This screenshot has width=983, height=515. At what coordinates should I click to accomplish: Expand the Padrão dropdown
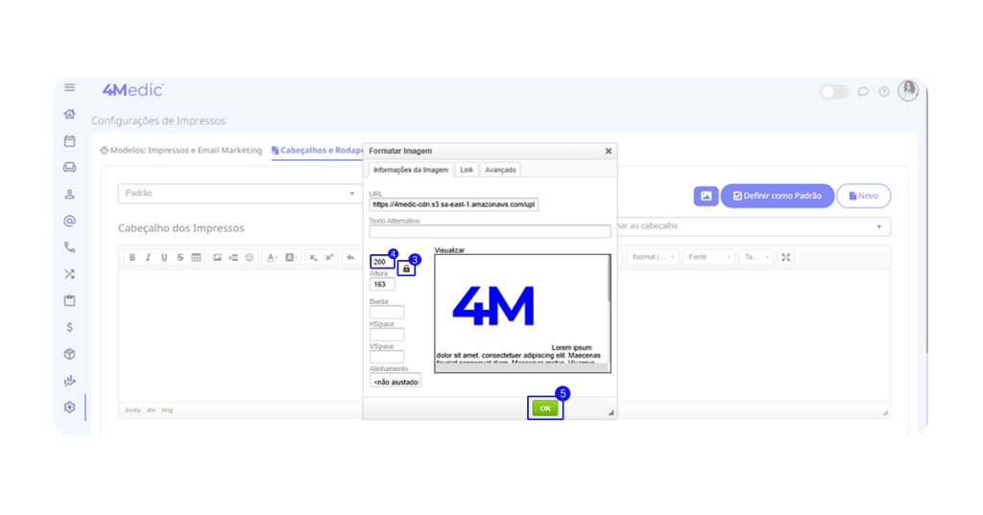[x=238, y=194]
